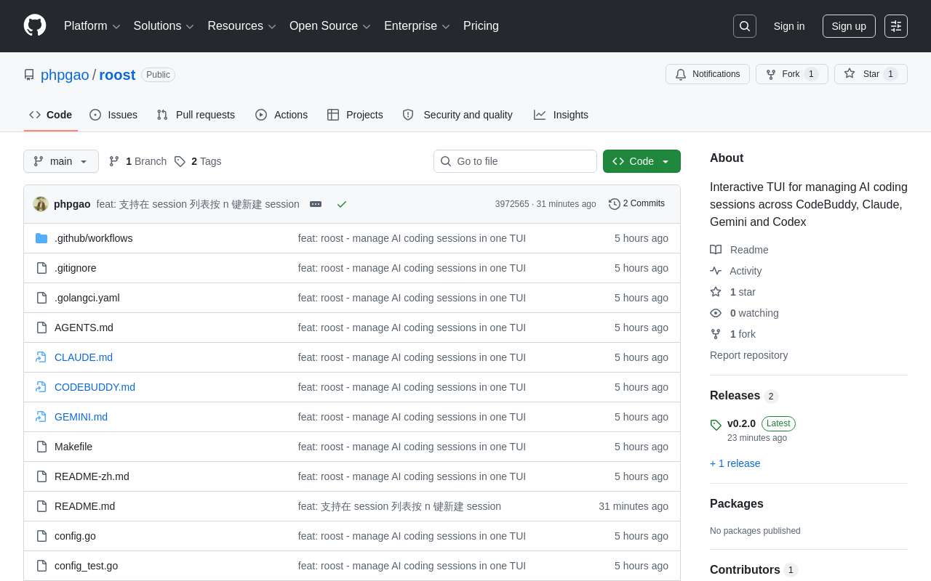Expand commit message ellipsis button

click(x=316, y=204)
